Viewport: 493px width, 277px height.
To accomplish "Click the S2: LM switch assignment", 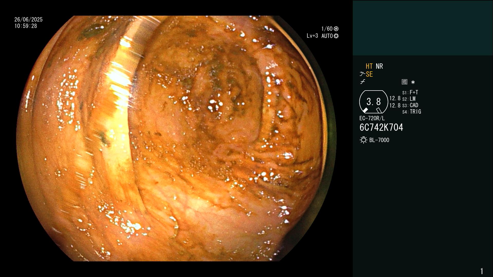I will coord(409,99).
